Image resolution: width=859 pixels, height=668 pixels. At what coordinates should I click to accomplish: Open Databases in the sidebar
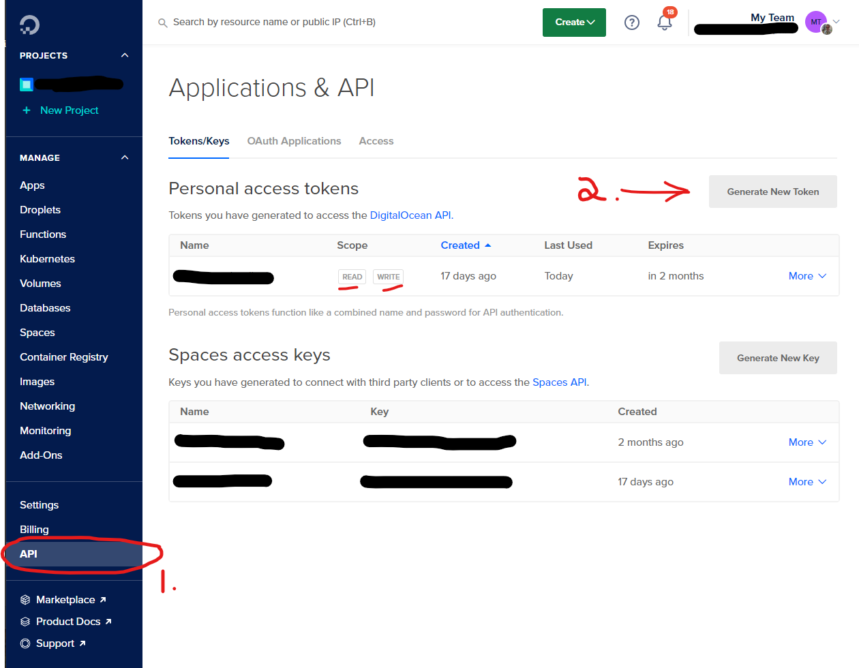[45, 308]
